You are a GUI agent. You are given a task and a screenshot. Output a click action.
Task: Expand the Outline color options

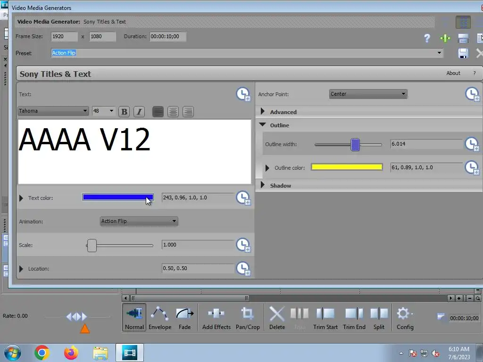[x=267, y=168]
